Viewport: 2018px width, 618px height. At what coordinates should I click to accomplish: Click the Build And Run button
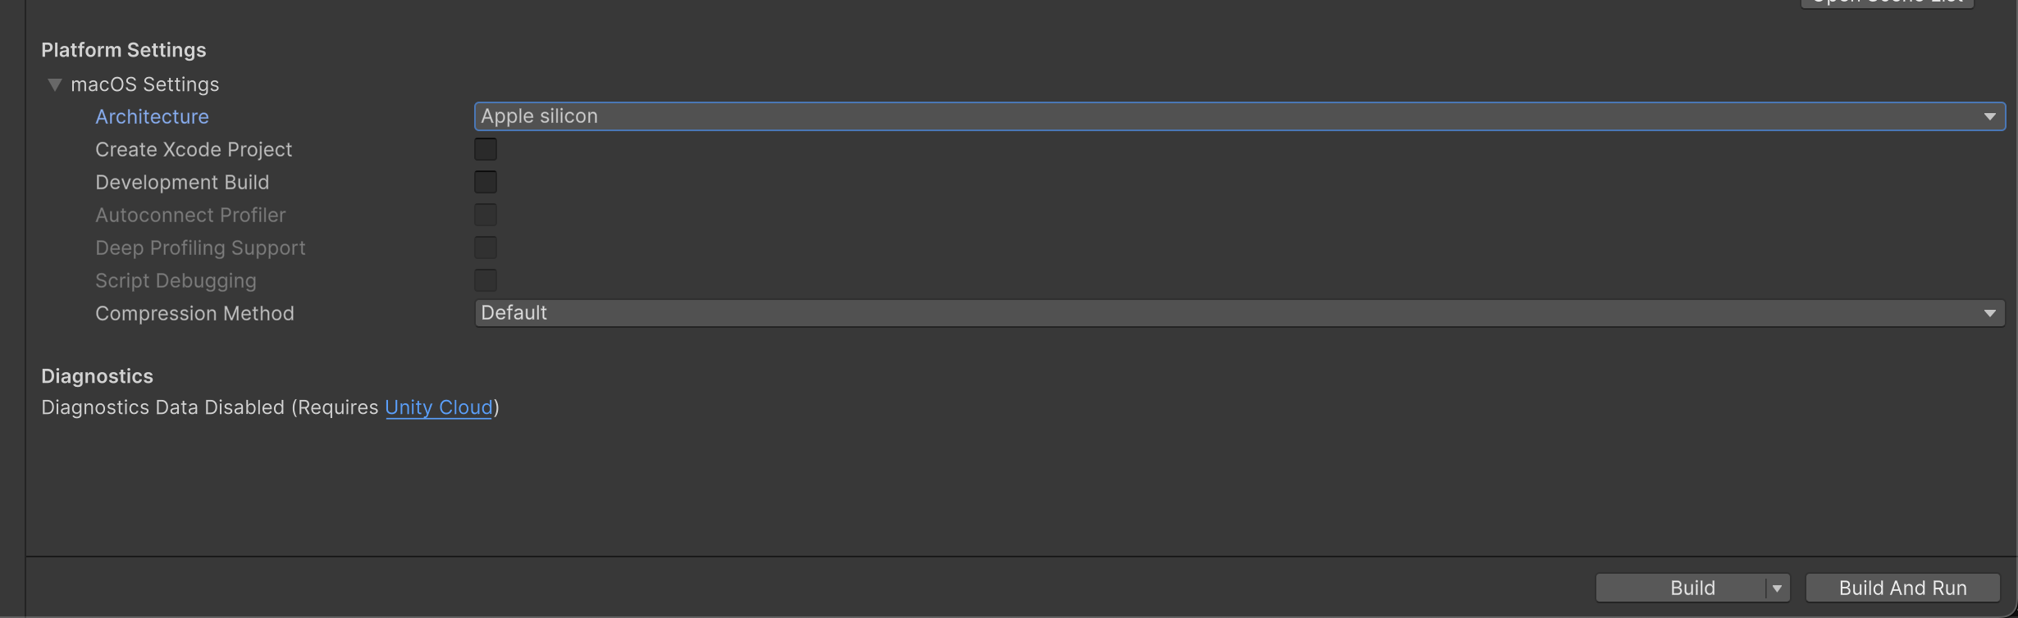tap(1902, 588)
